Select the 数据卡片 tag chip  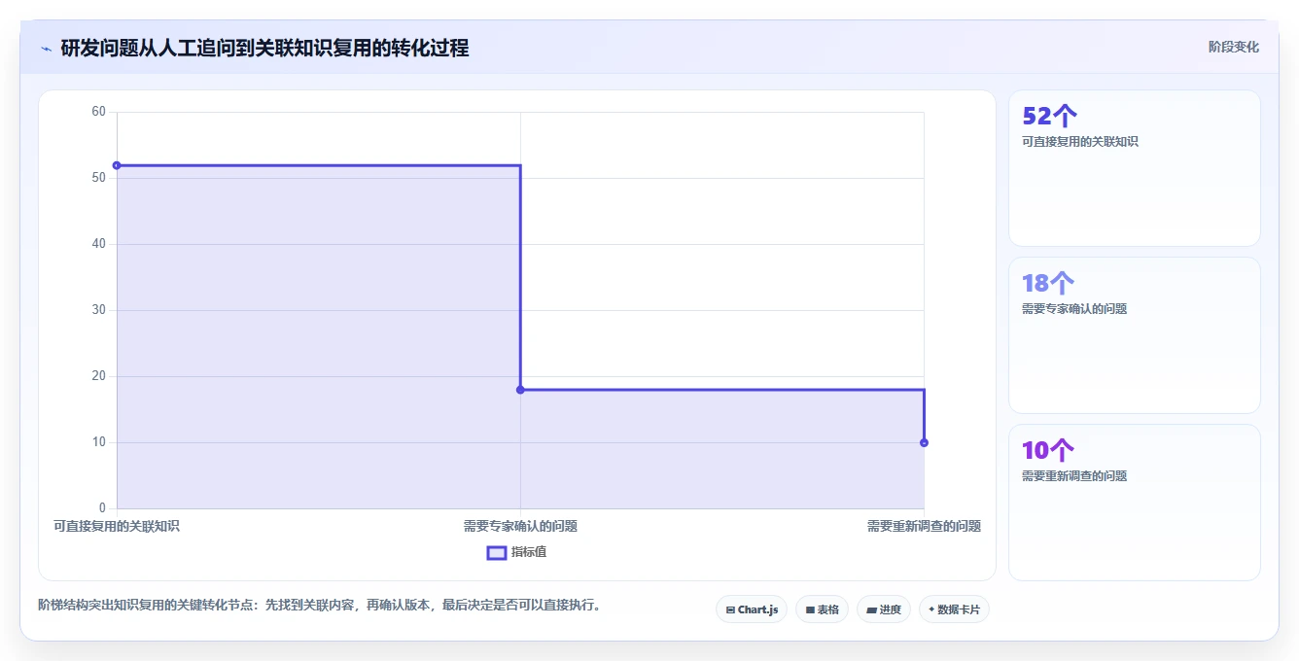pos(954,609)
